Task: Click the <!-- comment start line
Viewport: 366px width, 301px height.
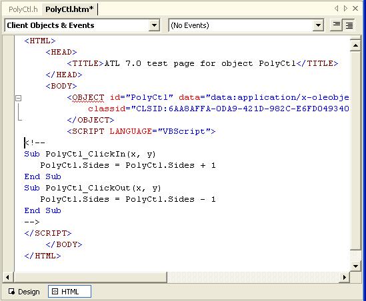Action: [x=35, y=143]
